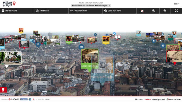Toggle hide markers button in toolbar
The height and width of the screenshot is (102, 182).
(142, 11)
